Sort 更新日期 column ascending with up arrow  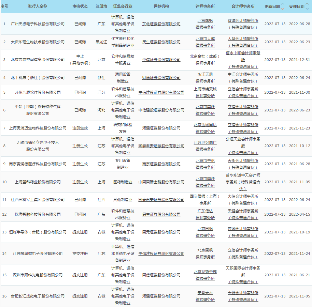(282, 4)
